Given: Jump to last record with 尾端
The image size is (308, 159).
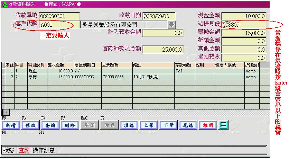Looking at the screenshot, I should 188,125.
